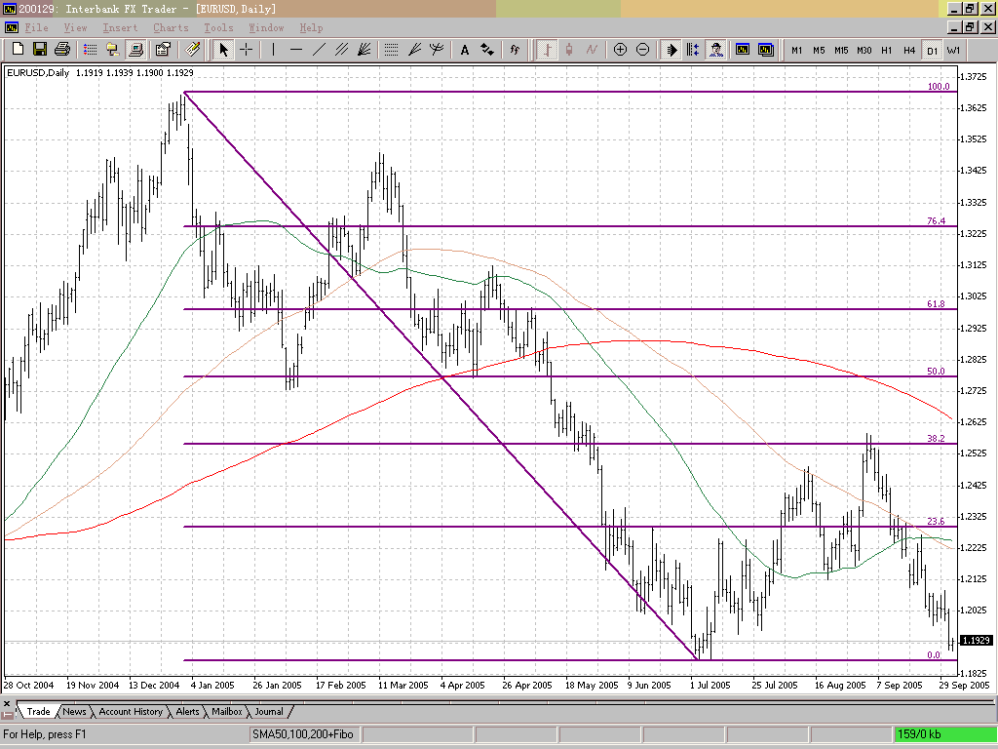998x749 pixels.
Task: Open the Insert menu
Action: click(x=121, y=27)
